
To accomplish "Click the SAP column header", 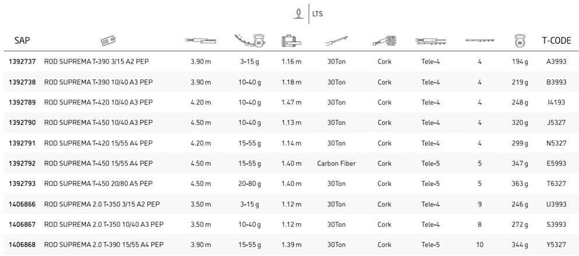I will click(x=22, y=41).
